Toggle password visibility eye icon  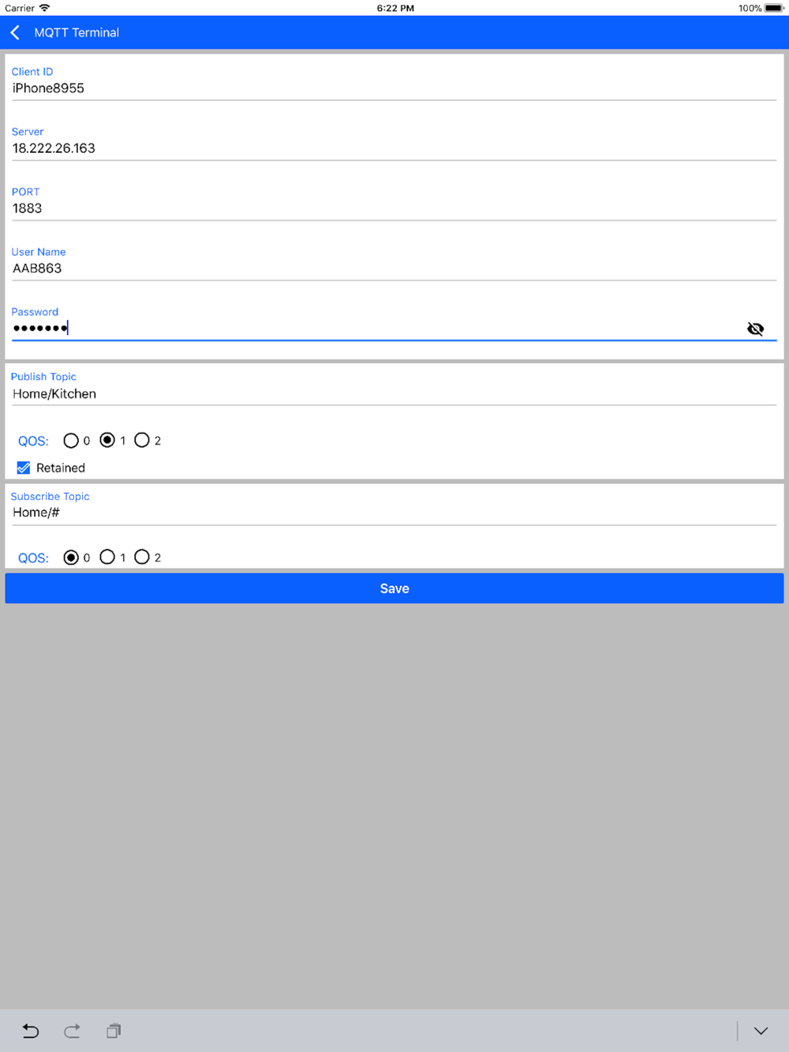[755, 329]
